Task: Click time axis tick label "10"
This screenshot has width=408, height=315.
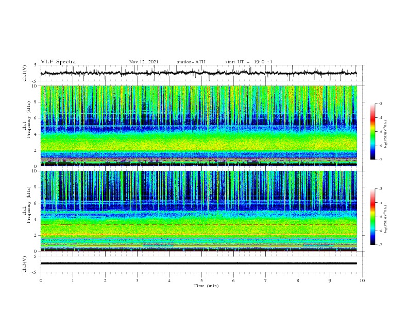Action: (x=362, y=281)
